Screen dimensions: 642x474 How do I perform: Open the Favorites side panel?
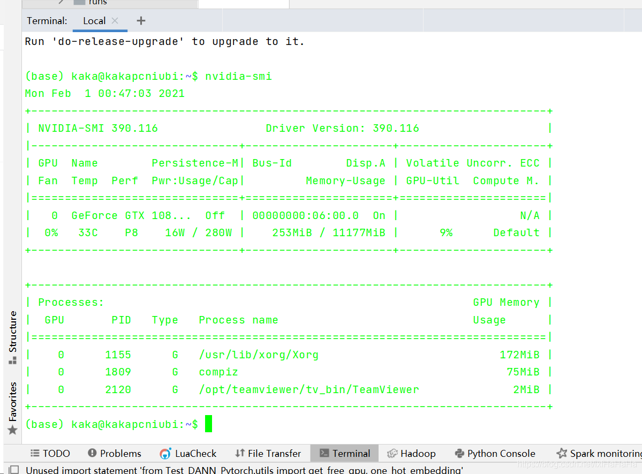(x=13, y=408)
